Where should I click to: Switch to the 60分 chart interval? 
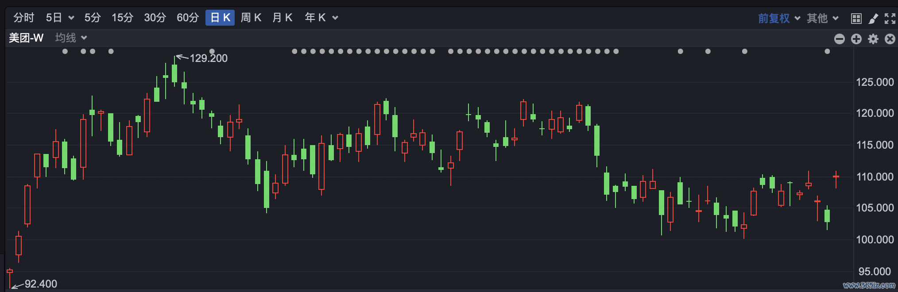188,18
